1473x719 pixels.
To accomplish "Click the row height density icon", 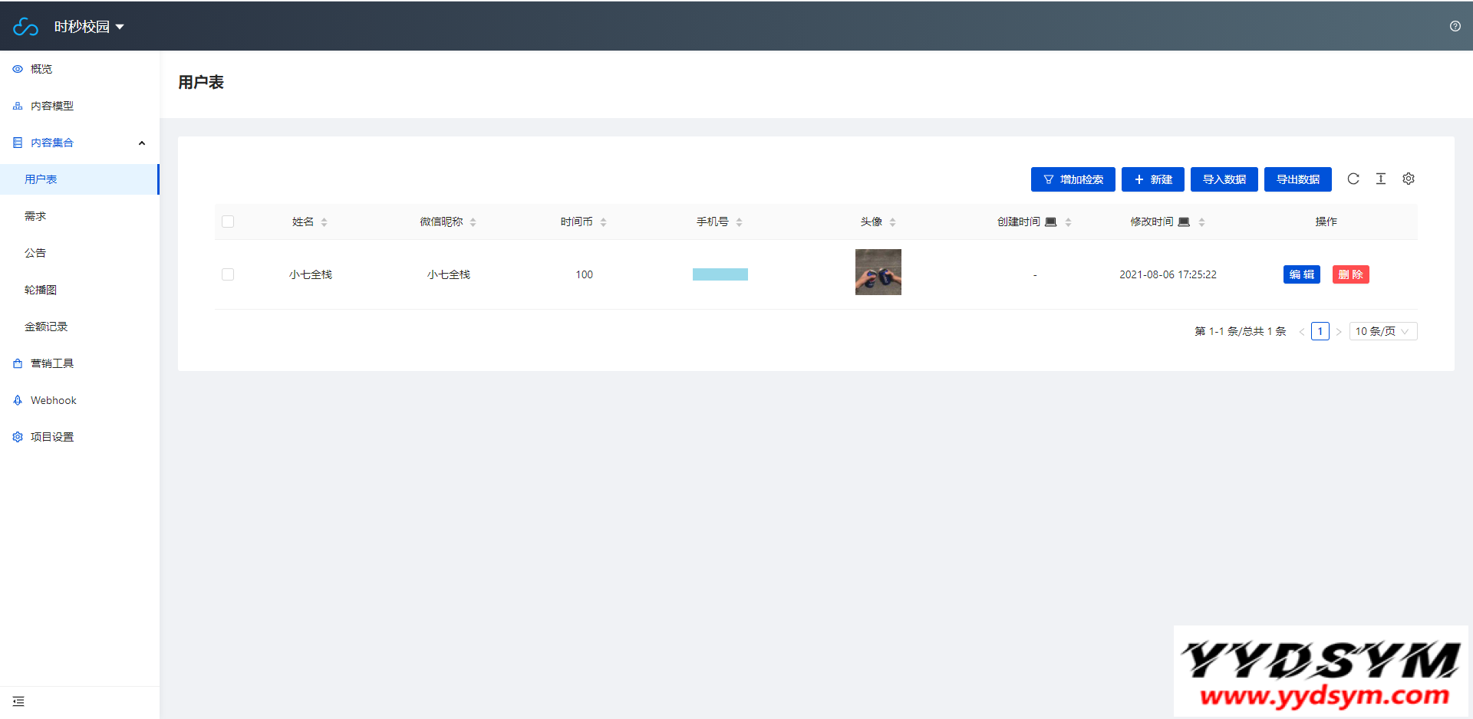I will [x=1381, y=179].
